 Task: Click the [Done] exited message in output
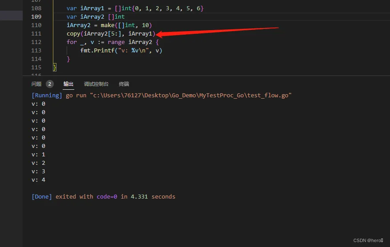[x=103, y=196]
